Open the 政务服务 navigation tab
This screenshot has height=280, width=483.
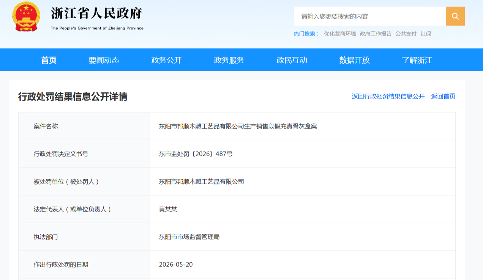pos(229,60)
